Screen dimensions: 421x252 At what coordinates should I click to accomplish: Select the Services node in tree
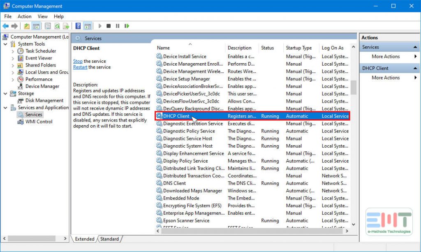coord(34,115)
